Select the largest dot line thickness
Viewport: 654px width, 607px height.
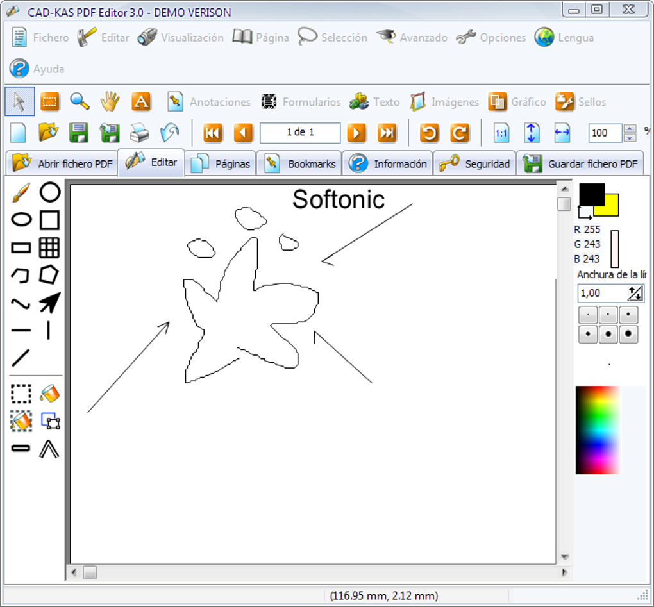pos(628,334)
